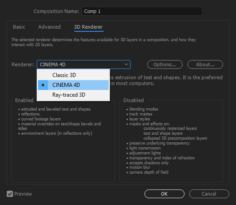The image size is (236, 205).
Task: Click the About button
Action: click(205, 64)
